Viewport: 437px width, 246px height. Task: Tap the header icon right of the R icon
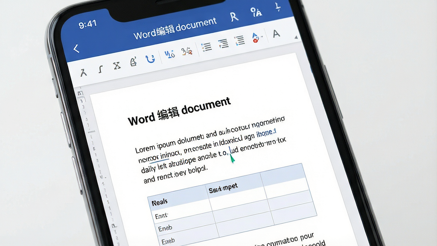[x=256, y=12]
